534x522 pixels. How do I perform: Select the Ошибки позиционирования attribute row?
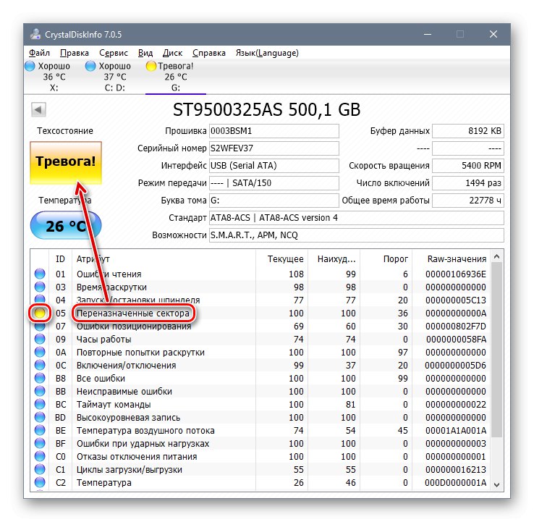(260, 326)
